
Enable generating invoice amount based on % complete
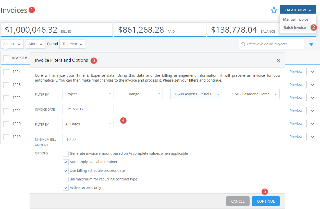66,153
